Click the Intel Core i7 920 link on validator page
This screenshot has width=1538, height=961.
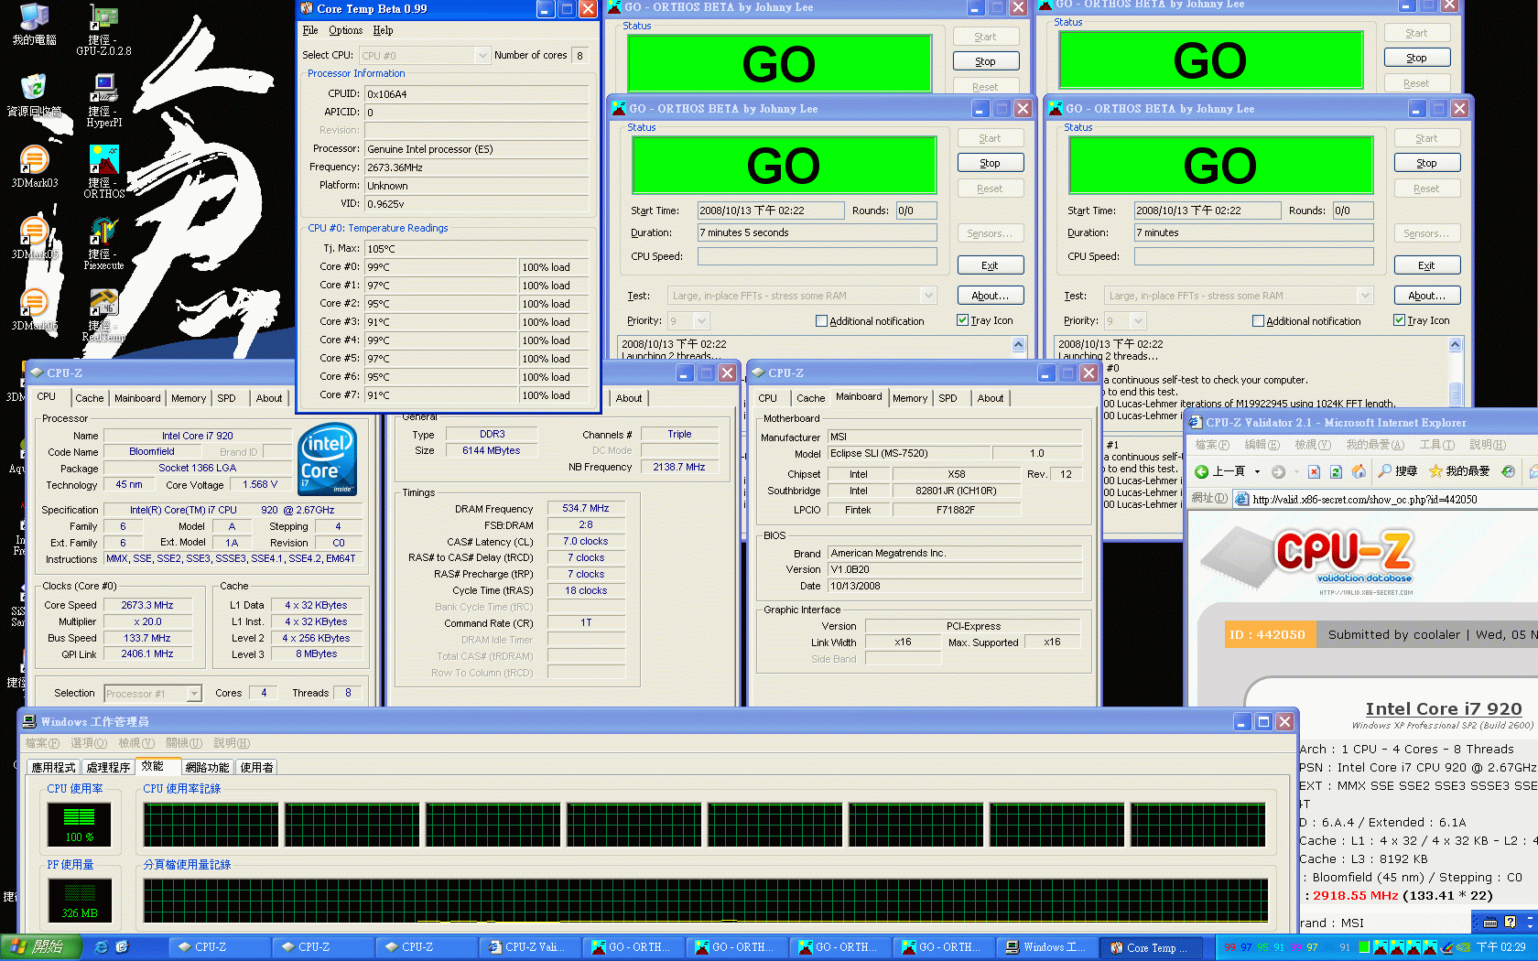click(x=1444, y=709)
